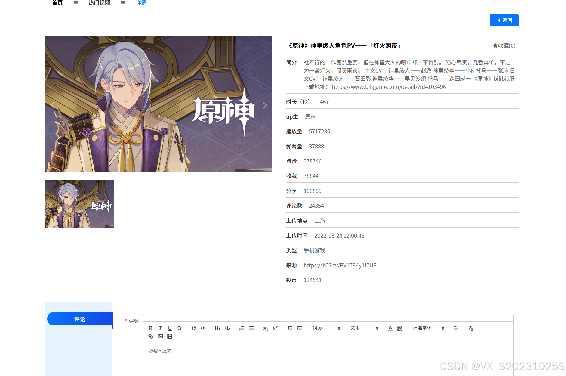The width and height of the screenshot is (566, 376).
Task: Click the up主 value 原神
Action: (310, 117)
